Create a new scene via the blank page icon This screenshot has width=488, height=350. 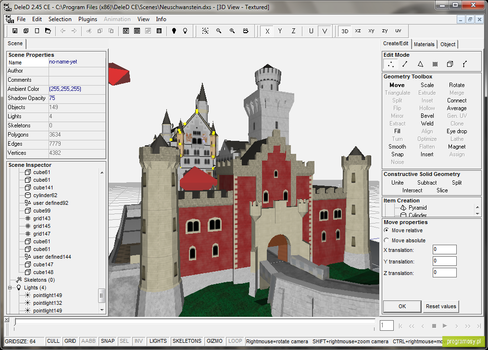[37, 31]
